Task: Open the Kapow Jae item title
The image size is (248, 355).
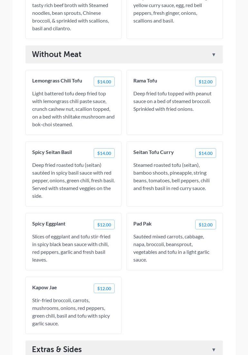Action: tap(44, 287)
